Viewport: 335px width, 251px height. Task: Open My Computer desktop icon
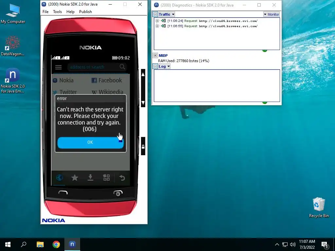point(13,14)
